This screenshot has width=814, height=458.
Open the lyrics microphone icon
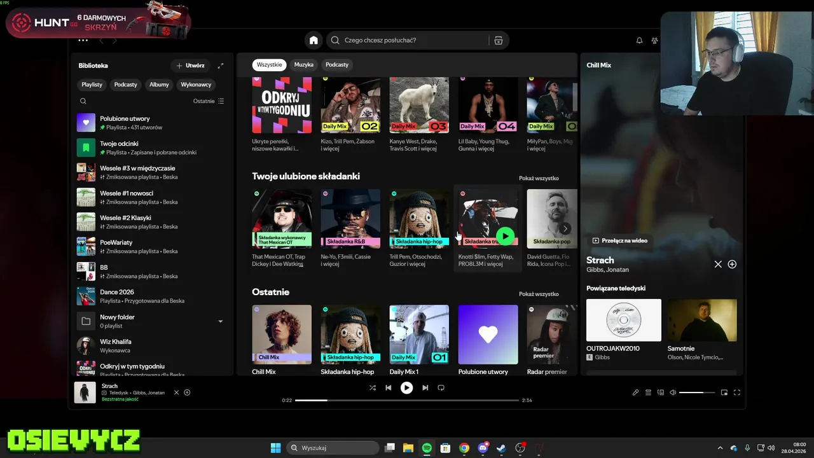coord(635,392)
